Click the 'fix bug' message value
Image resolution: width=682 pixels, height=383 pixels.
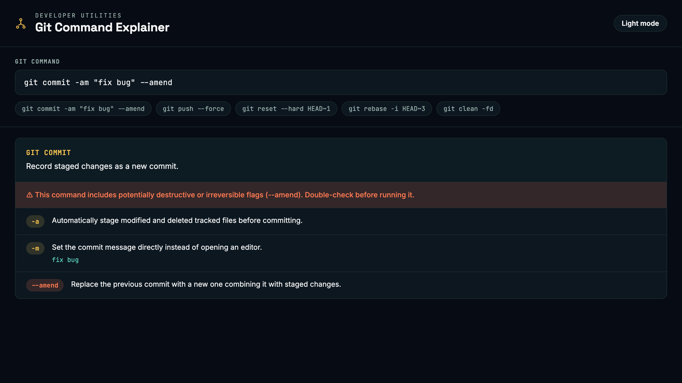coord(65,260)
